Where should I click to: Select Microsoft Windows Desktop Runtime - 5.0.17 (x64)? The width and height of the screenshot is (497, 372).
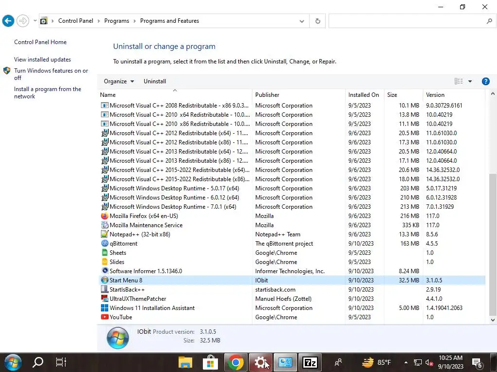tap(292, 188)
